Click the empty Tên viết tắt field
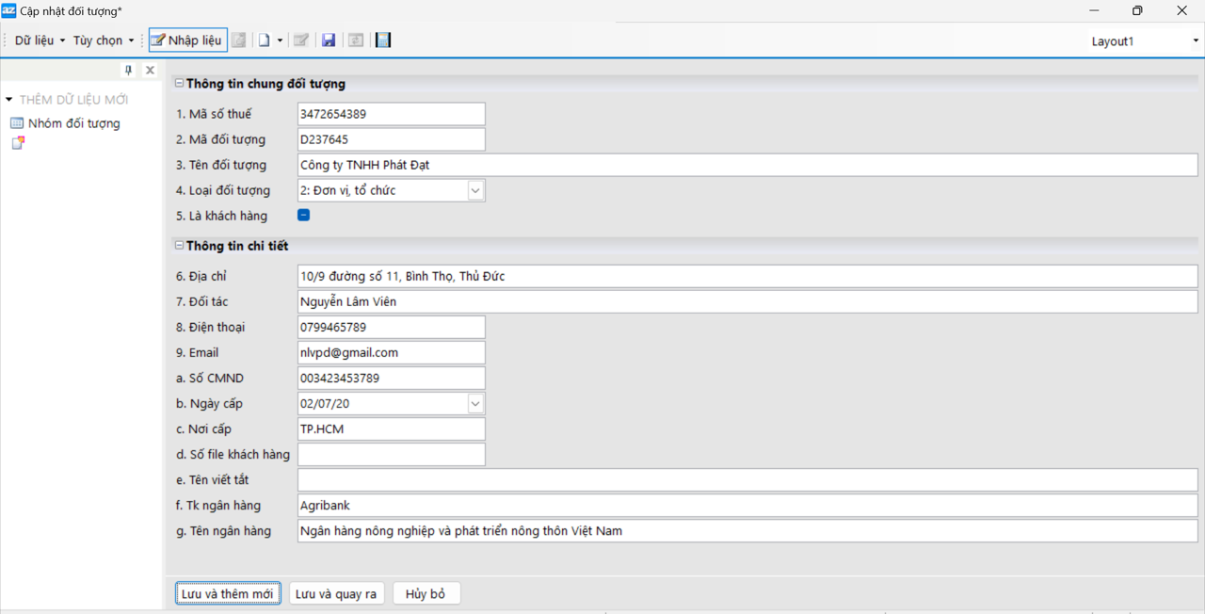Image resolution: width=1205 pixels, height=614 pixels. 747,480
